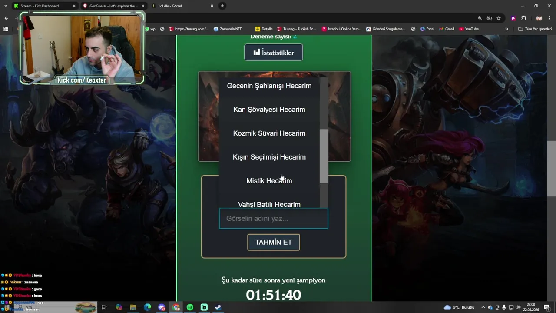556x313 pixels.
Task: Open Steam from the taskbar
Action: (218, 307)
